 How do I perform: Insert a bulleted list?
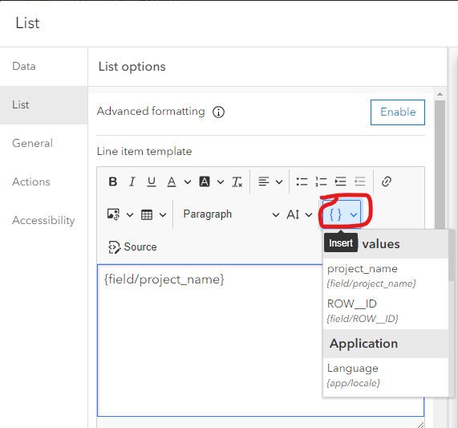tap(302, 181)
